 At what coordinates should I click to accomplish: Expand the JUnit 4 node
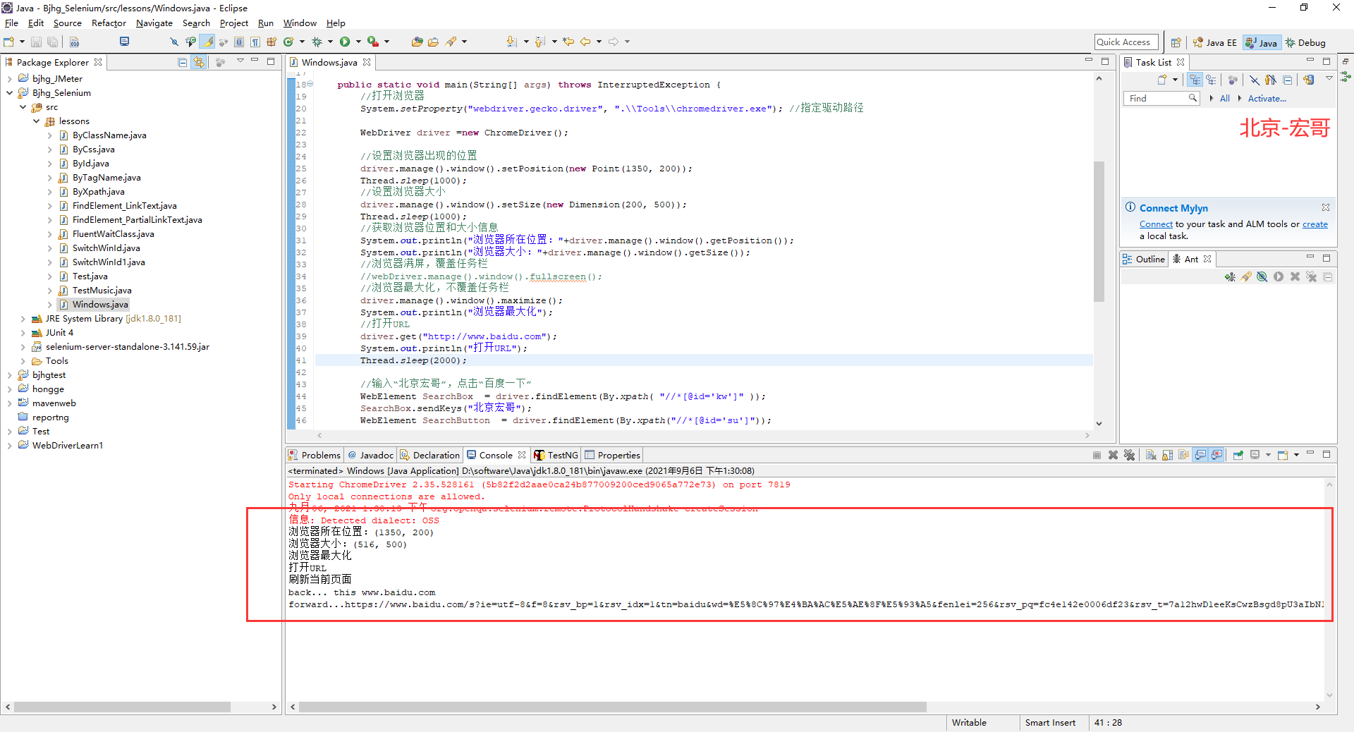pyautogui.click(x=23, y=332)
